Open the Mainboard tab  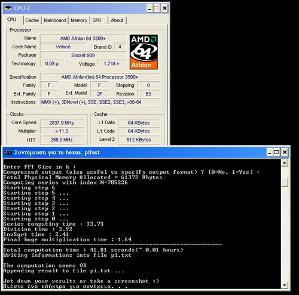[55, 20]
